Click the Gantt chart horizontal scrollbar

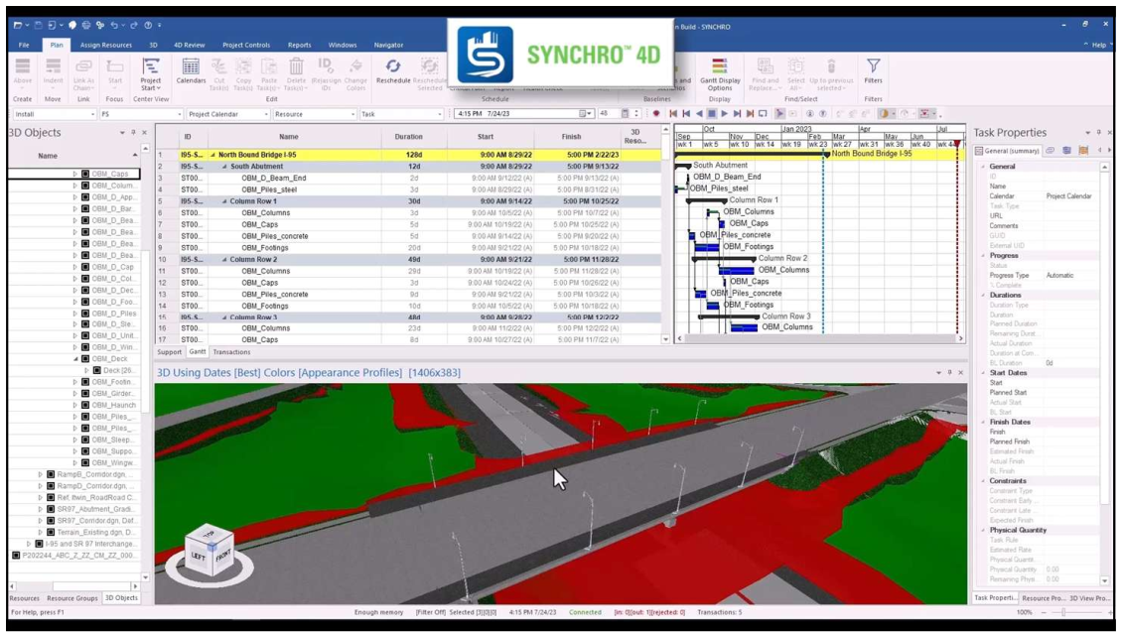click(819, 339)
